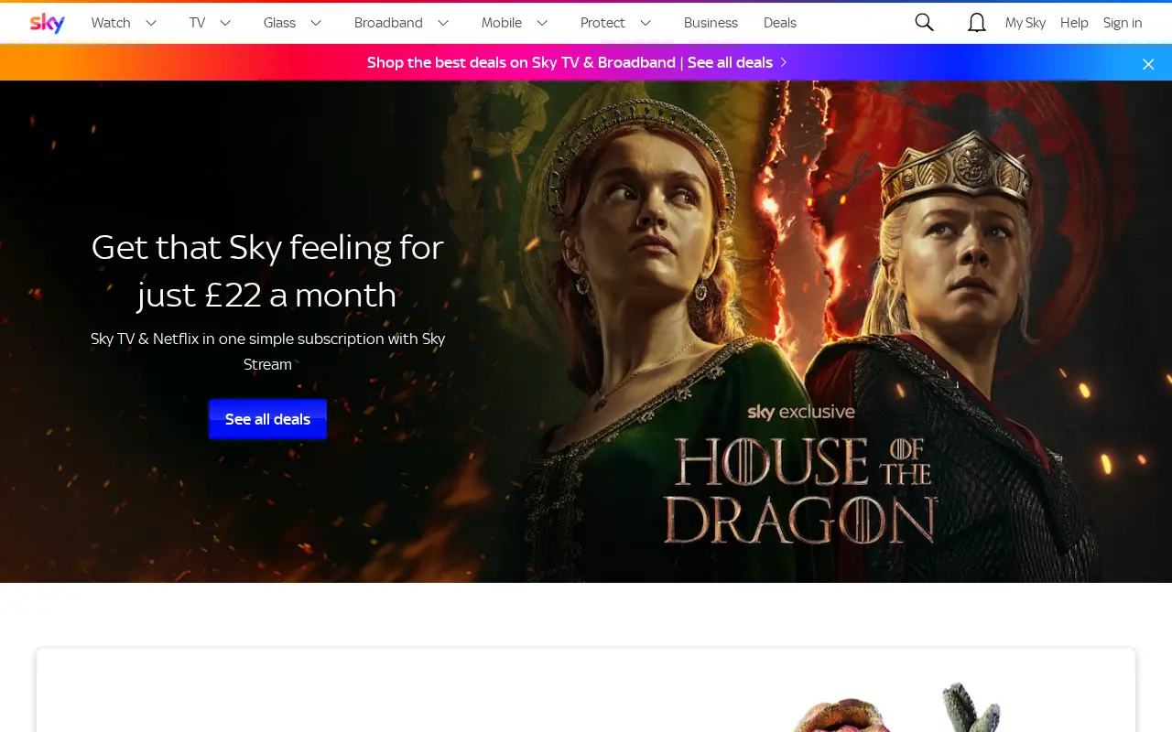Expand the Protect menu chevron
The height and width of the screenshot is (732, 1172).
pos(646,23)
